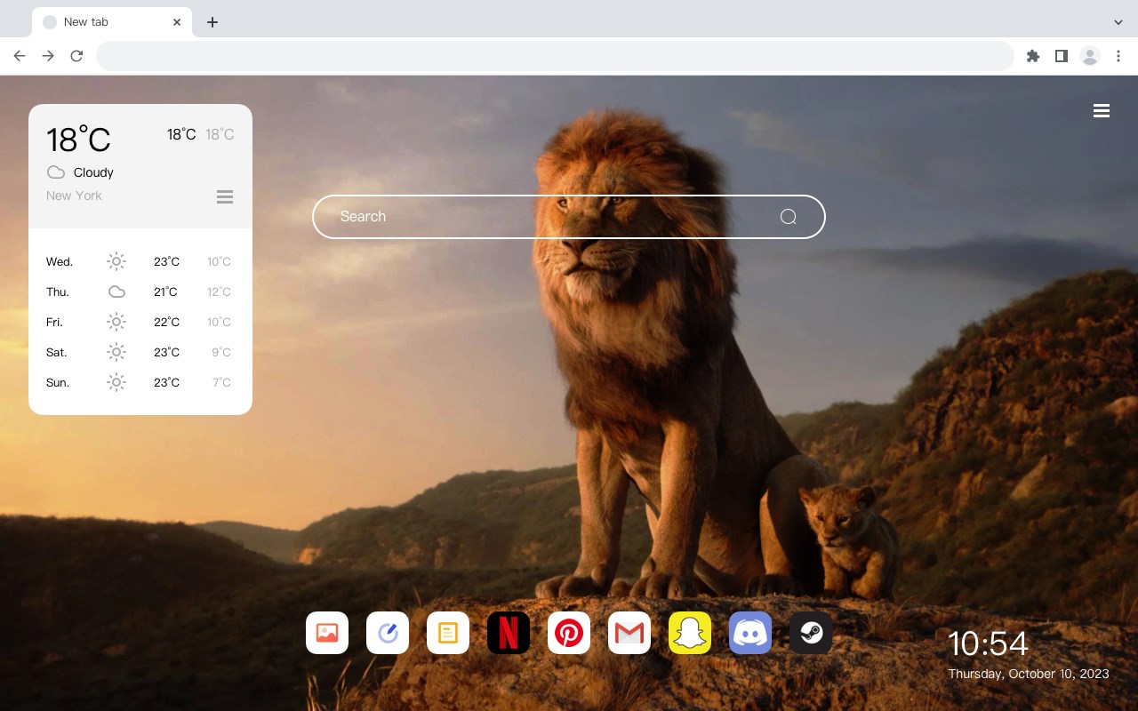Click the Cloudy condition text
The height and width of the screenshot is (711, 1138).
pyautogui.click(x=93, y=172)
